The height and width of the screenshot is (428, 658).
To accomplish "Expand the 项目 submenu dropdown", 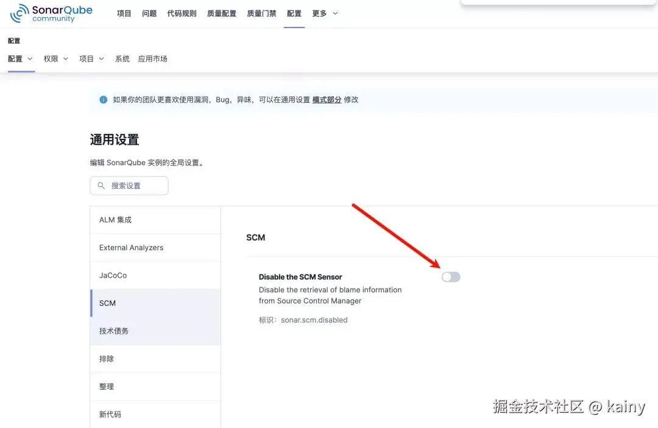I will click(91, 58).
